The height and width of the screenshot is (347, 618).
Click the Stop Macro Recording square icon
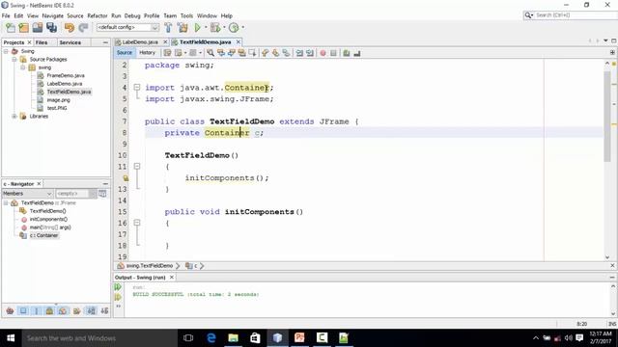(333, 53)
